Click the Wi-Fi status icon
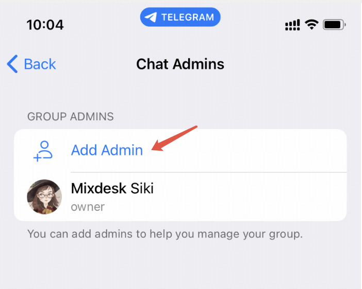The height and width of the screenshot is (289, 362). tap(311, 24)
